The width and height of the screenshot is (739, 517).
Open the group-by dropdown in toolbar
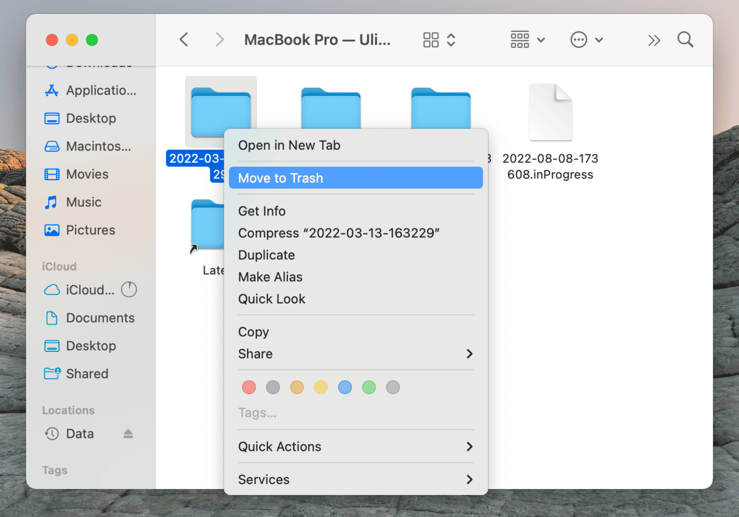pyautogui.click(x=527, y=40)
